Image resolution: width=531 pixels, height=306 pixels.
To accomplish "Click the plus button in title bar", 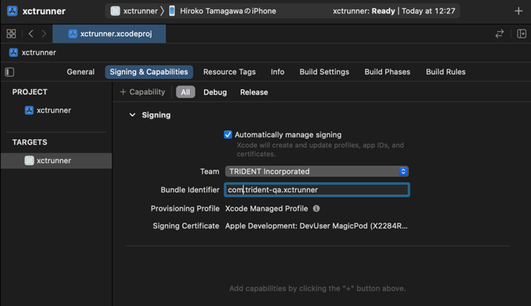I will [x=518, y=11].
